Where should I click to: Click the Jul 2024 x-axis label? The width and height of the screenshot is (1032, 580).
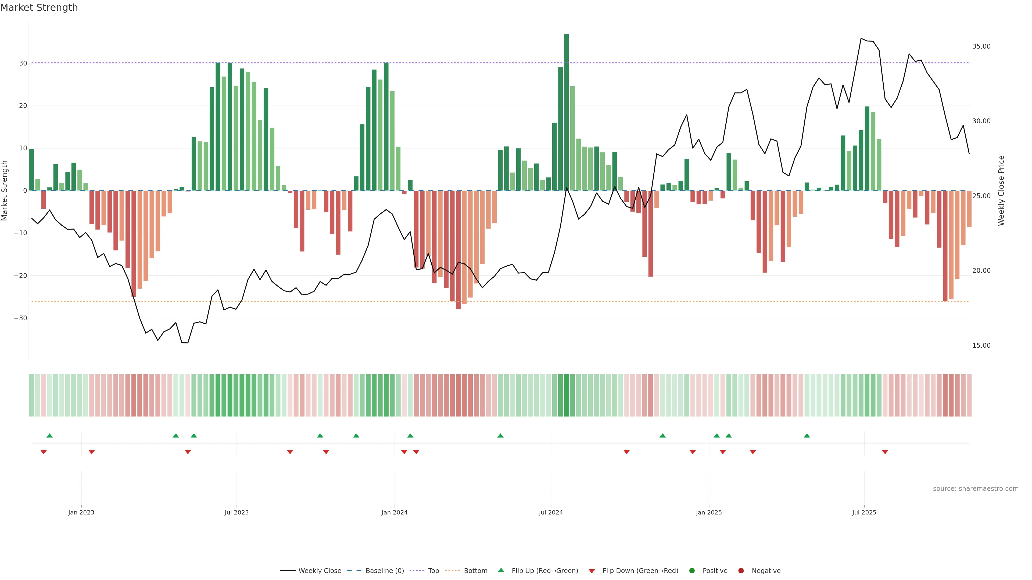click(550, 512)
